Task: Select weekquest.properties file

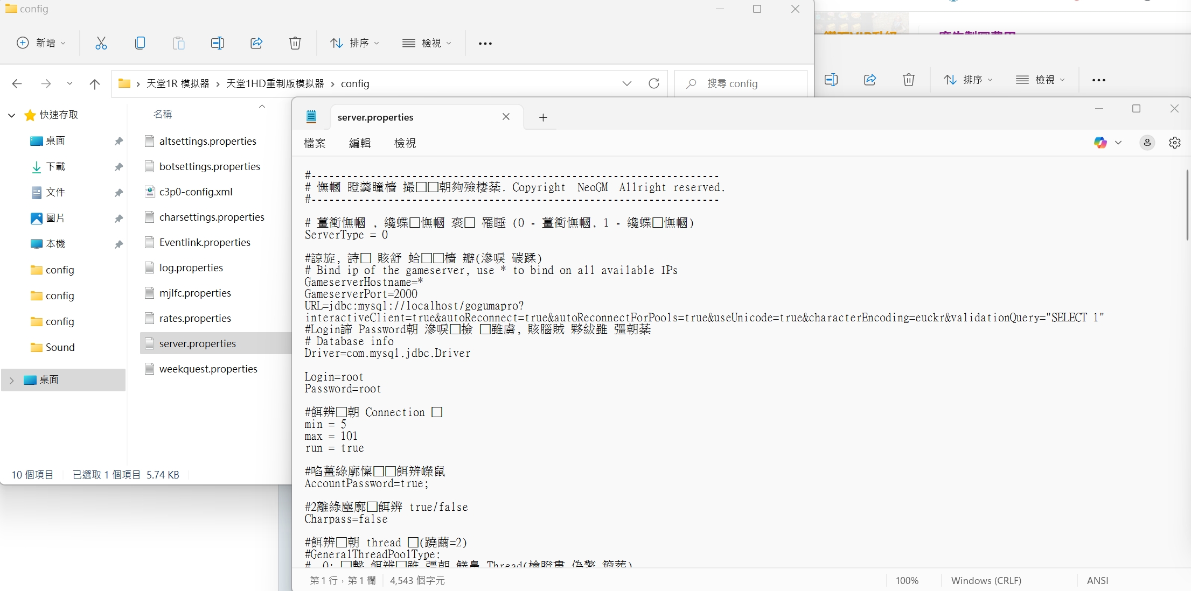Action: 208,369
